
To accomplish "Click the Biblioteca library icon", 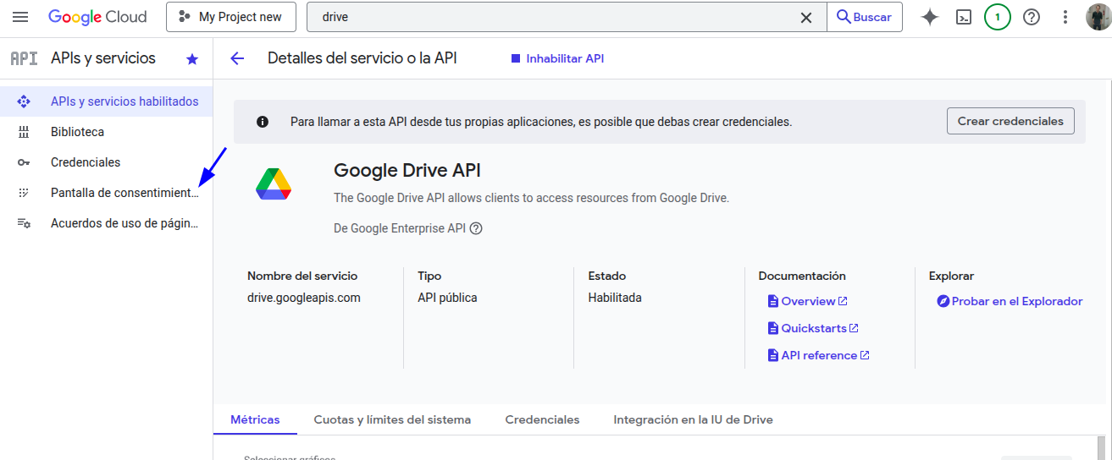I will click(x=24, y=132).
